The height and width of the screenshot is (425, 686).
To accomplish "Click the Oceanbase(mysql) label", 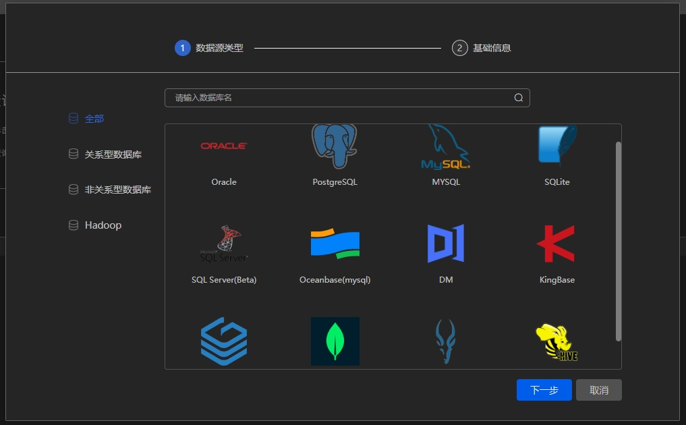I will point(335,280).
